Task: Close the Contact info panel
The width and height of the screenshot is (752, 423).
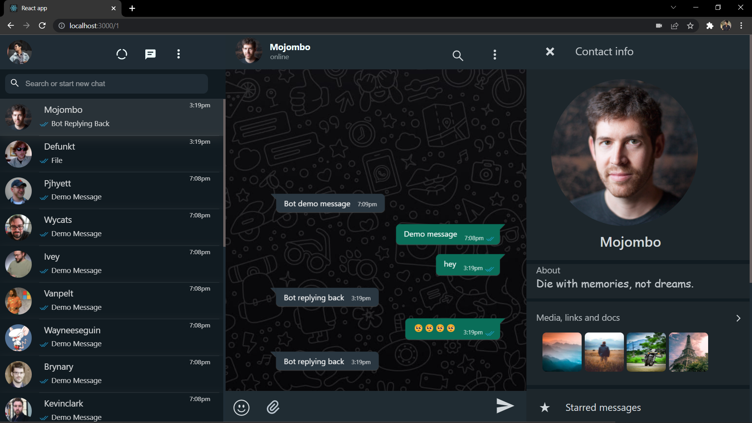Action: 550,51
